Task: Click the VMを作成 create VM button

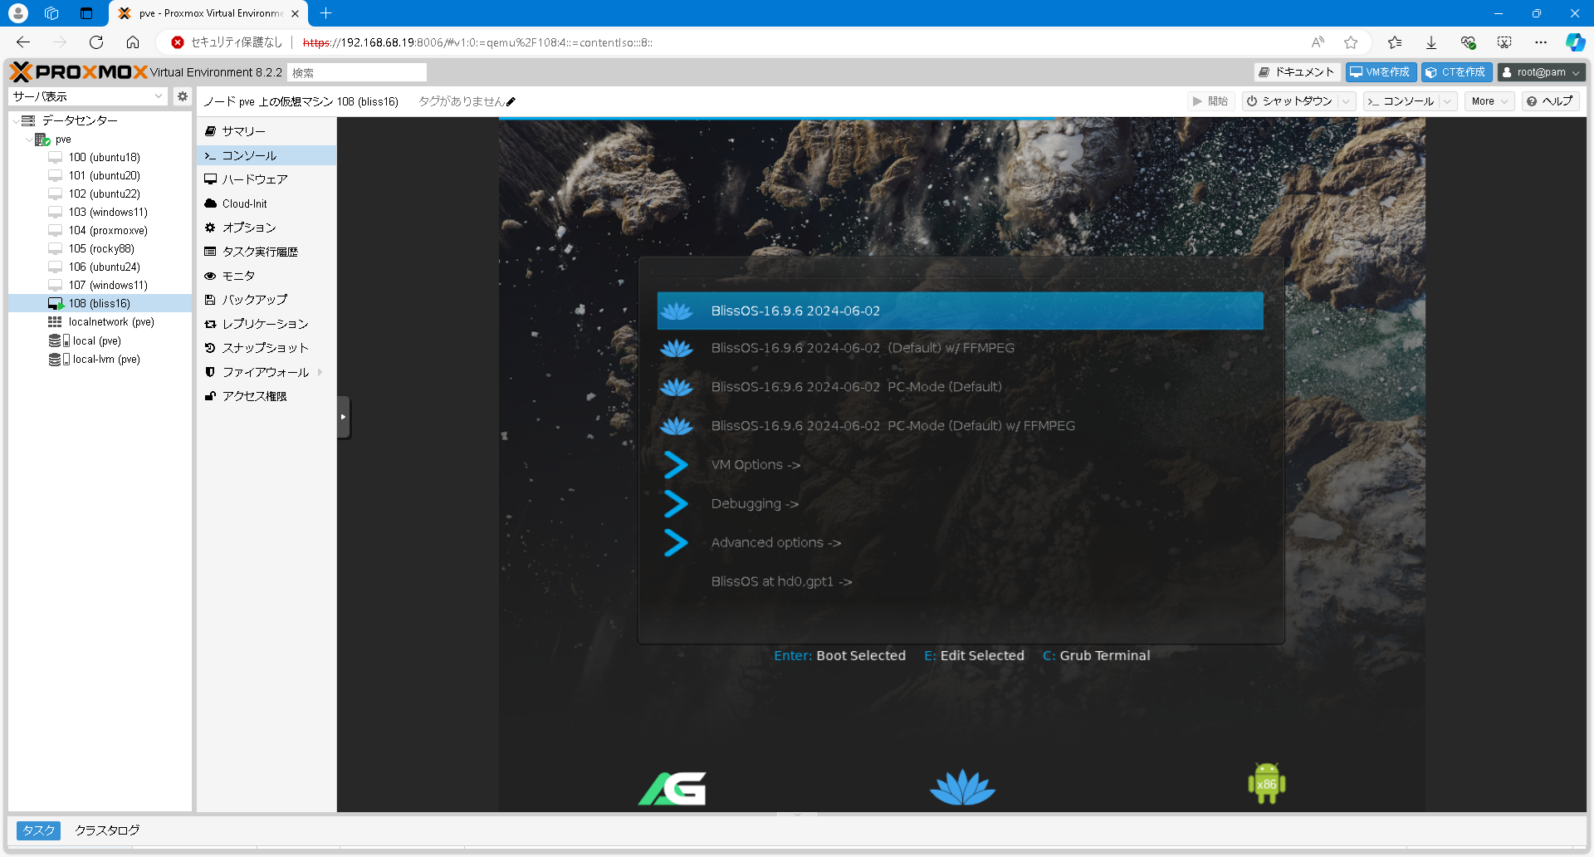Action: [x=1381, y=72]
